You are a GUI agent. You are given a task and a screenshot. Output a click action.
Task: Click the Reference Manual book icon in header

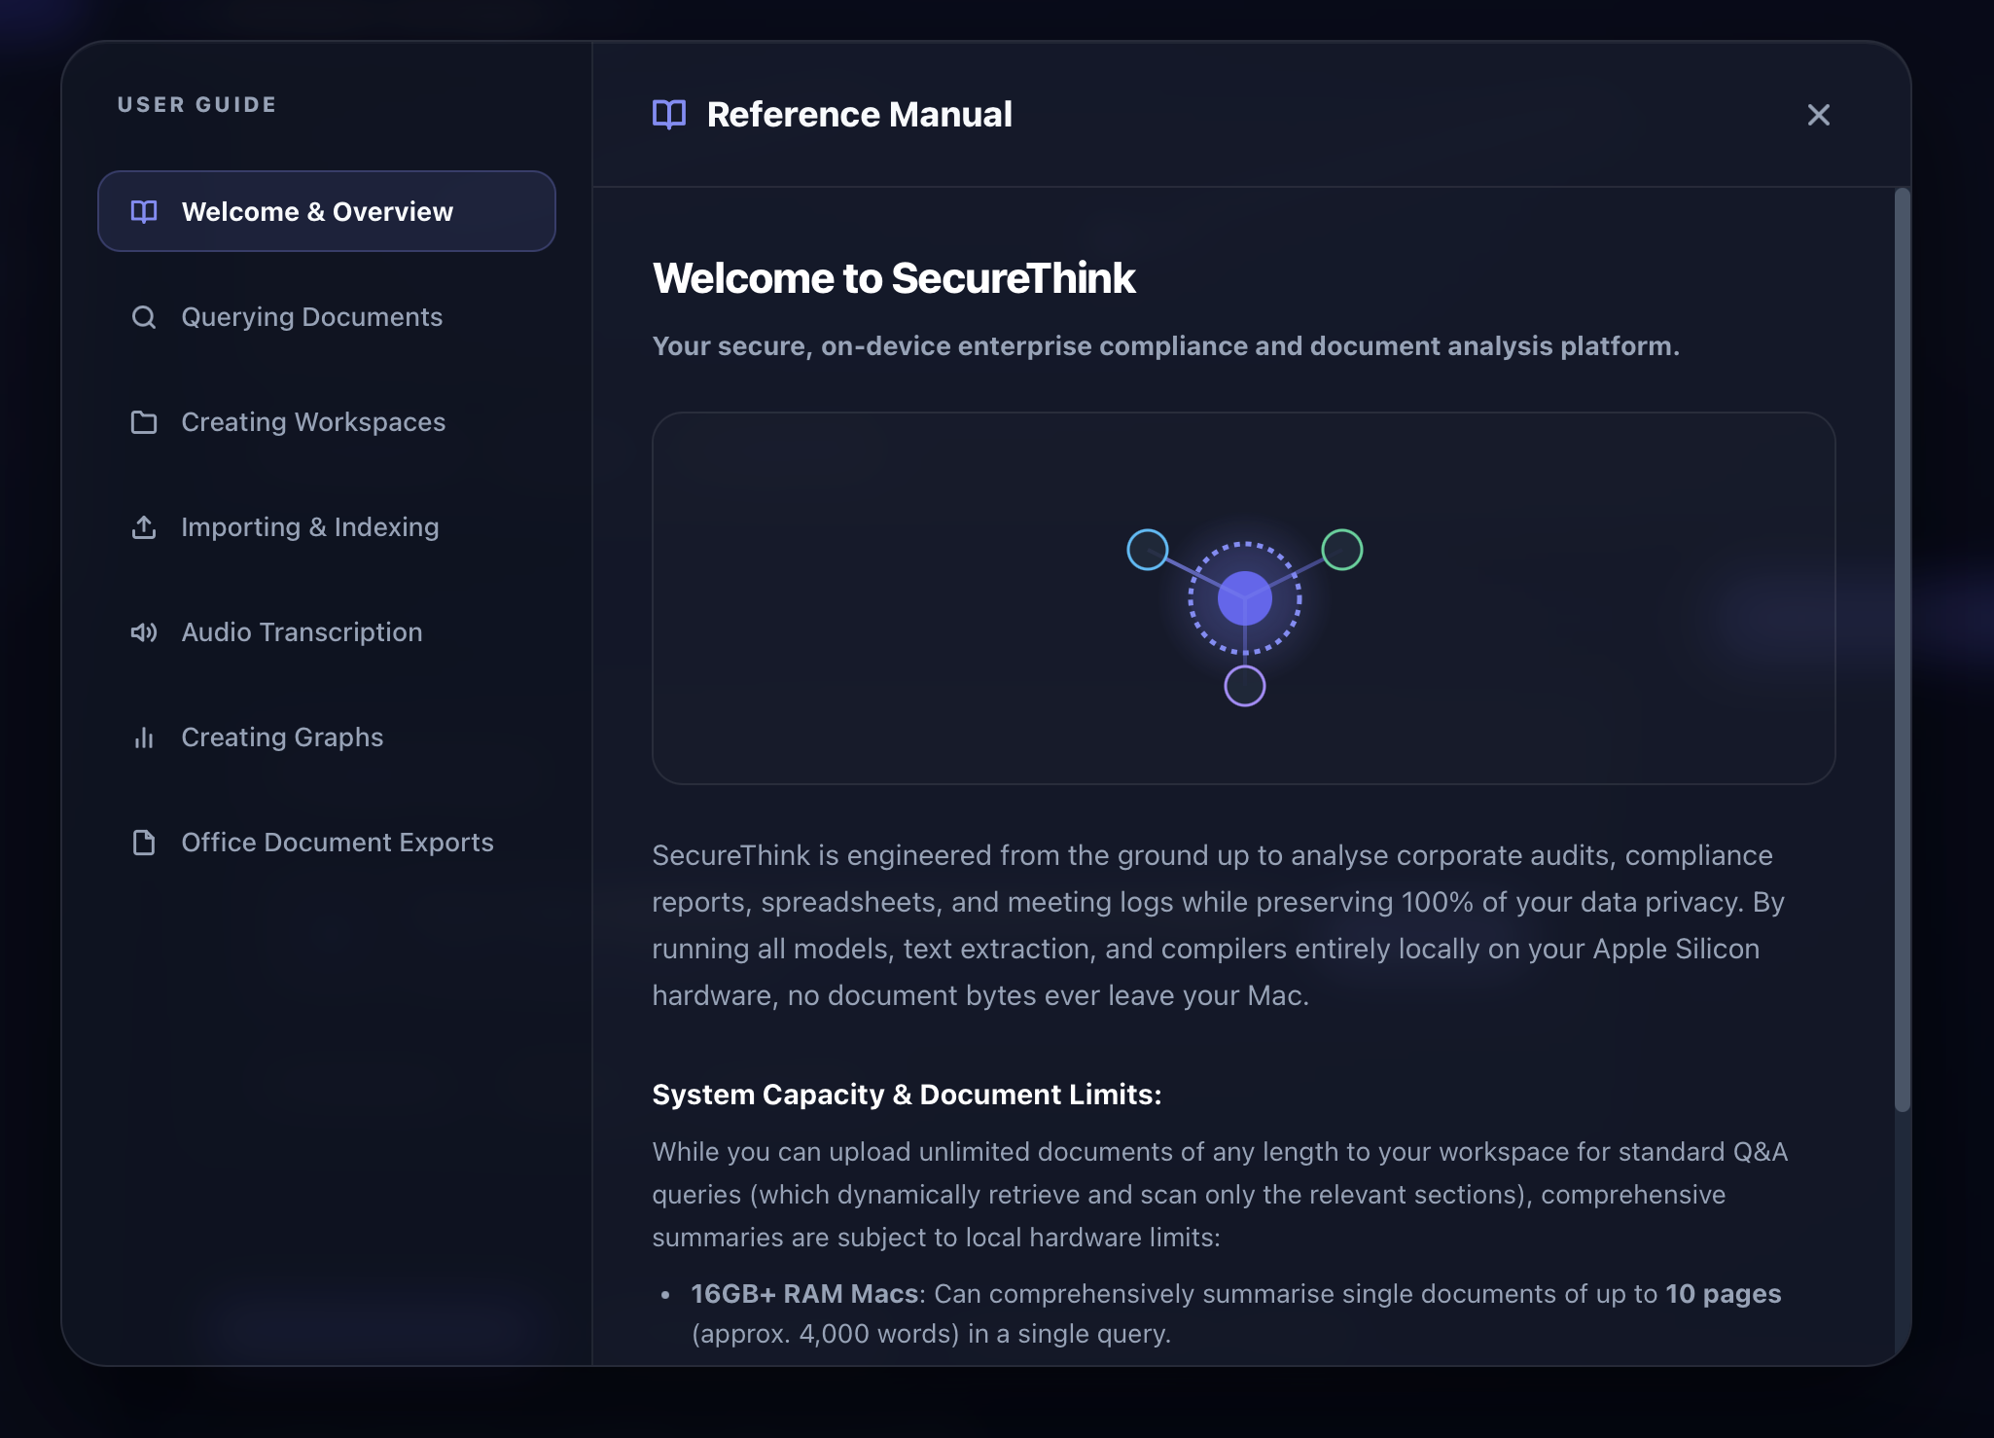pyautogui.click(x=669, y=115)
